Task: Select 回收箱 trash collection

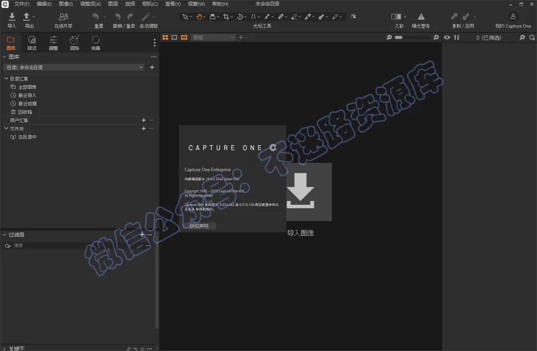Action: (x=25, y=112)
